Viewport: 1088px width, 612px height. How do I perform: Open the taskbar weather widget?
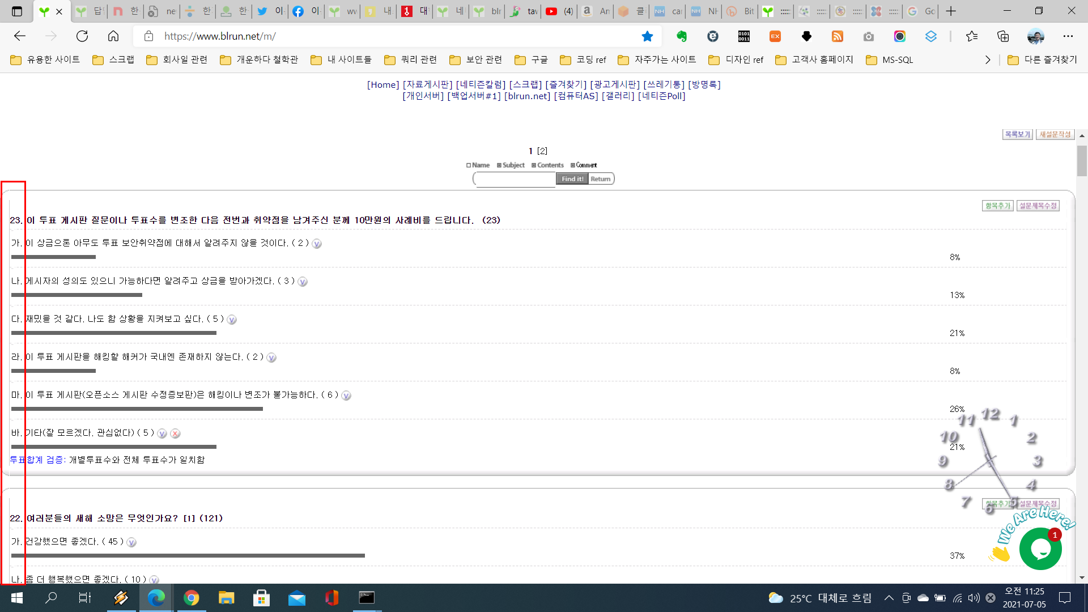click(820, 598)
